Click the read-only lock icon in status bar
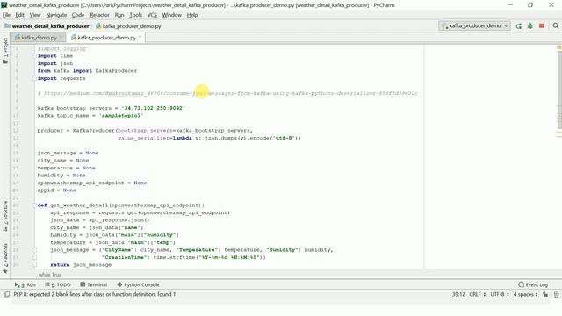 545,294
